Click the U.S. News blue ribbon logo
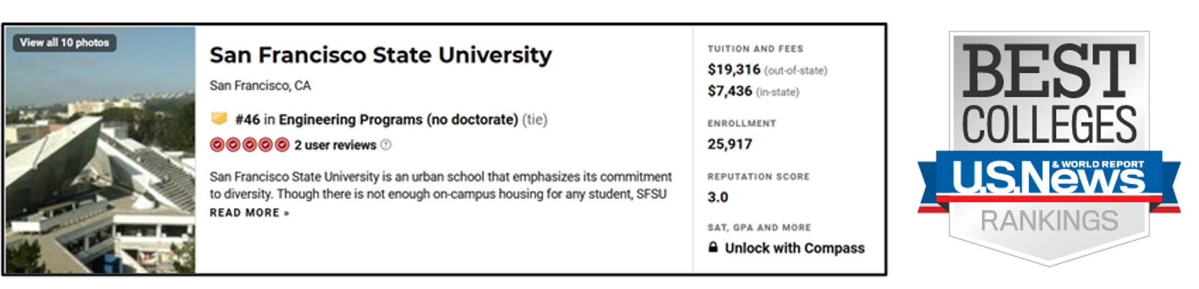 (x=1049, y=180)
